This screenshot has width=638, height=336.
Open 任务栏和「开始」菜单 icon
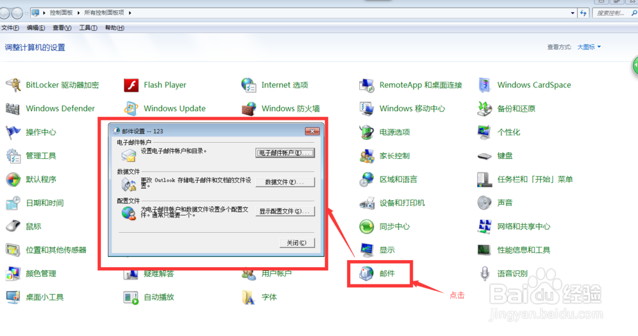[484, 179]
